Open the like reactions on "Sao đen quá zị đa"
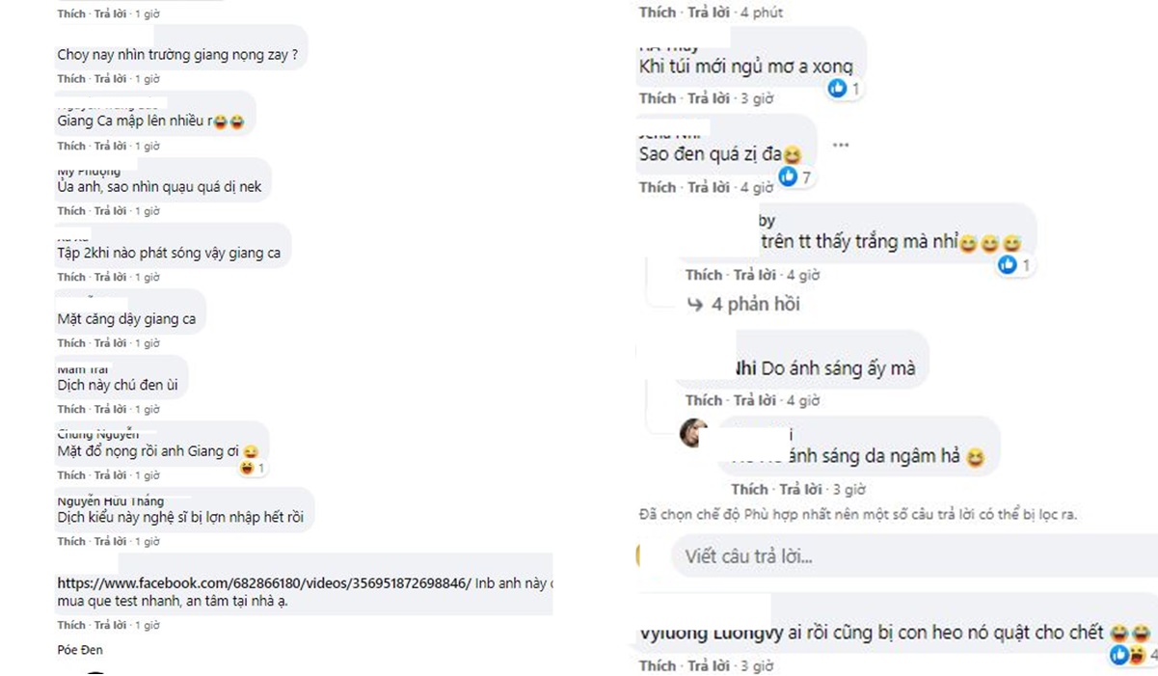 pyautogui.click(x=795, y=176)
